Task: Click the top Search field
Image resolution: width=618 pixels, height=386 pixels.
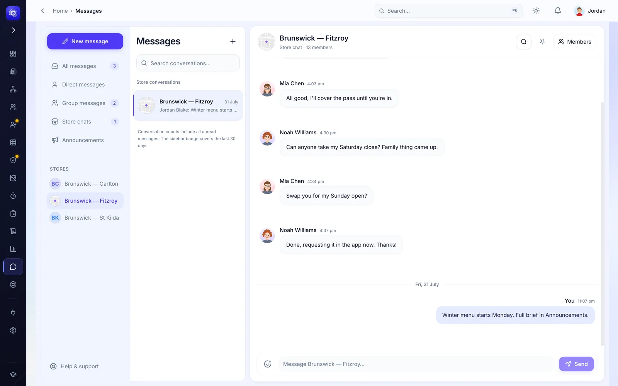Action: [x=448, y=11]
